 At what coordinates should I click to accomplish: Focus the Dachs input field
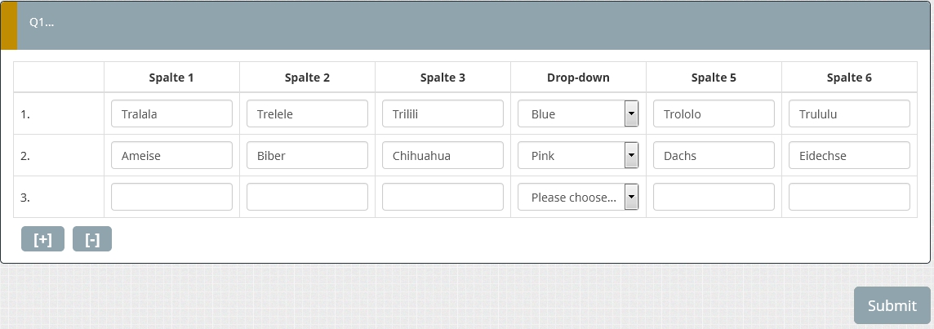pyautogui.click(x=714, y=155)
